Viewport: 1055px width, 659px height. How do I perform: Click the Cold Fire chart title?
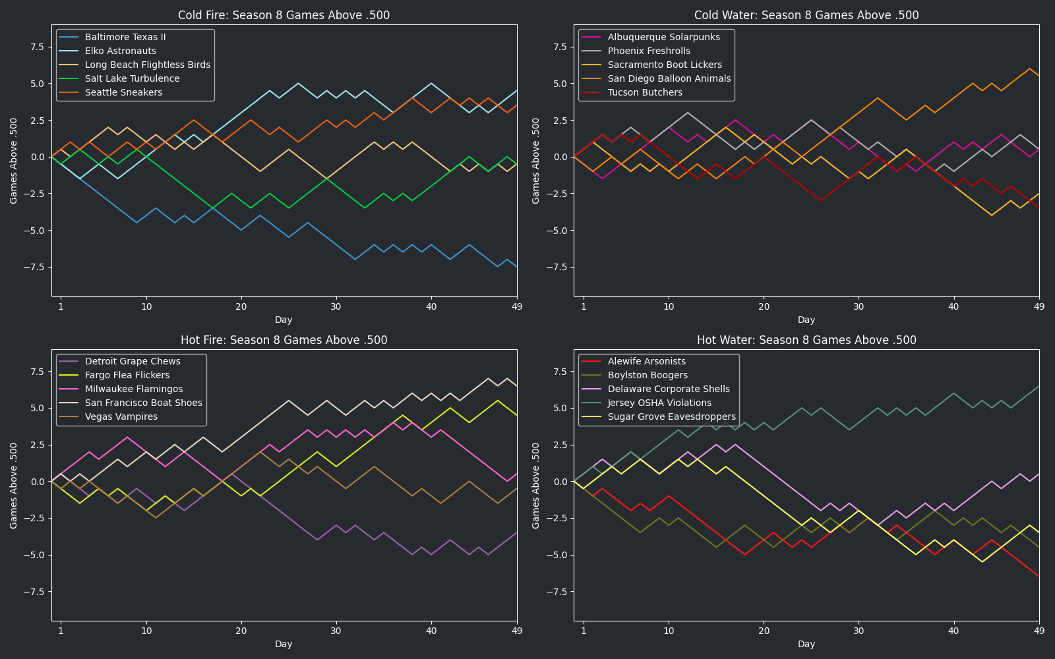click(x=284, y=15)
